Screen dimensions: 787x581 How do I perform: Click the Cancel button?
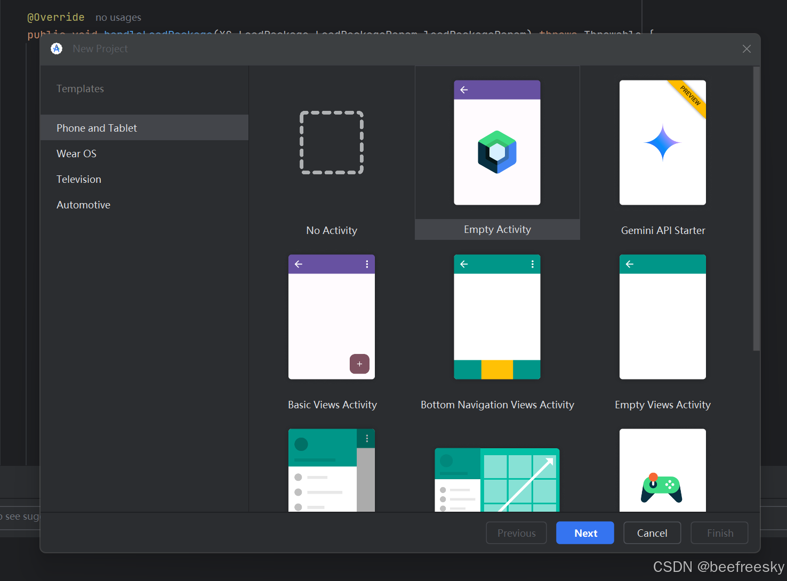click(x=652, y=533)
